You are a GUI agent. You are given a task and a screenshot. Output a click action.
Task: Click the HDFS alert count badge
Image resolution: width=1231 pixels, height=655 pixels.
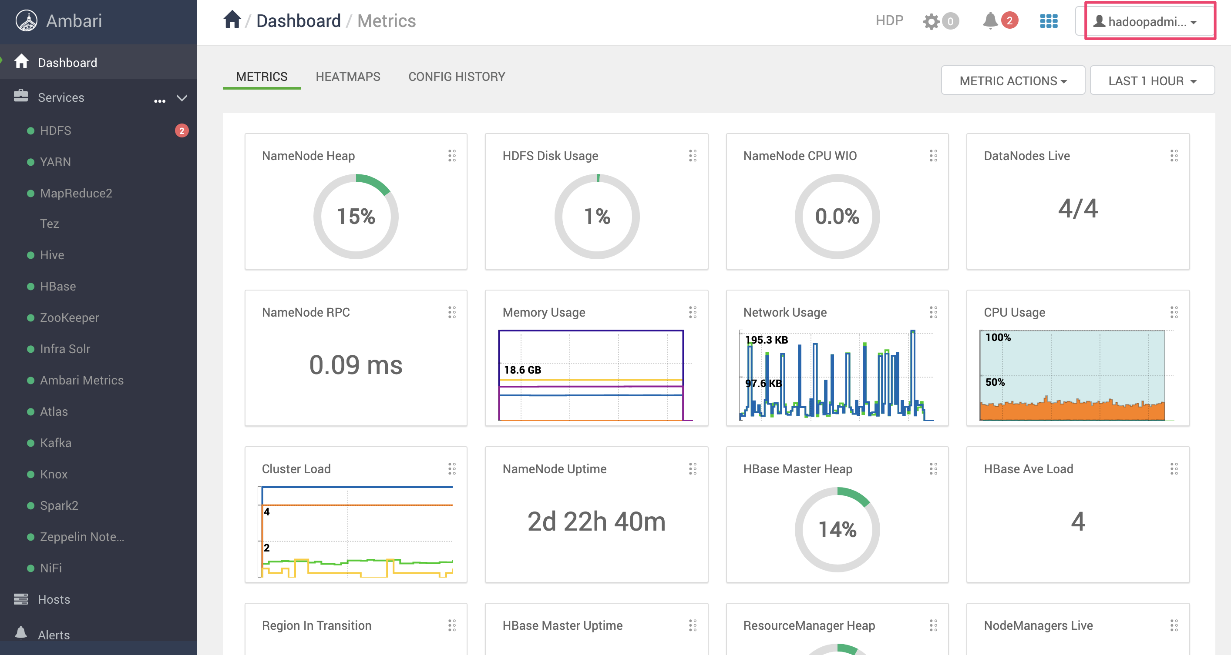click(x=182, y=130)
